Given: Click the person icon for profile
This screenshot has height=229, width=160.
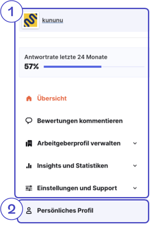Looking at the screenshot, I should [29, 210].
